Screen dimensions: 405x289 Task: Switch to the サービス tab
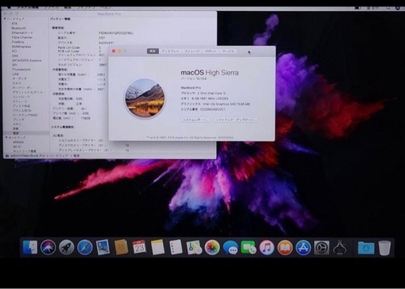click(x=228, y=51)
